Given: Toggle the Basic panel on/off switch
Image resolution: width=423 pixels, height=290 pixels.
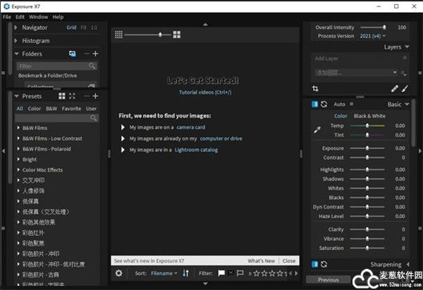Looking at the screenshot, I should [315, 104].
